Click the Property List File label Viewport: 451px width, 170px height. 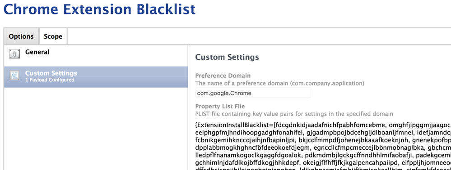tap(220, 106)
